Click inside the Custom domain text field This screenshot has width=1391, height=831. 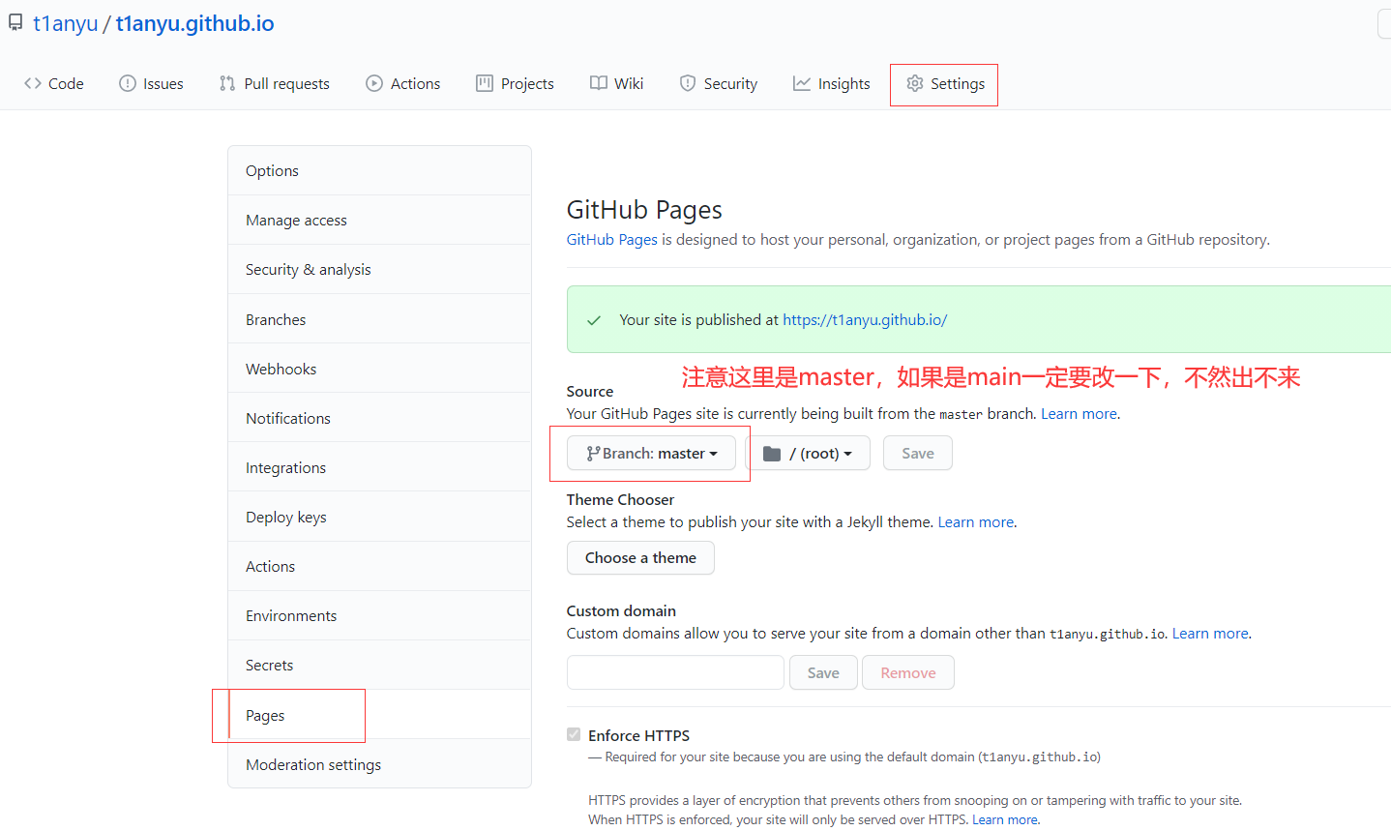(x=675, y=673)
